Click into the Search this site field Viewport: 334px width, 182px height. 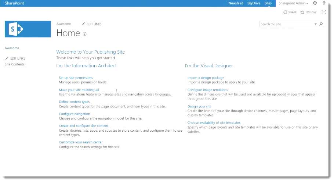[x=287, y=24]
